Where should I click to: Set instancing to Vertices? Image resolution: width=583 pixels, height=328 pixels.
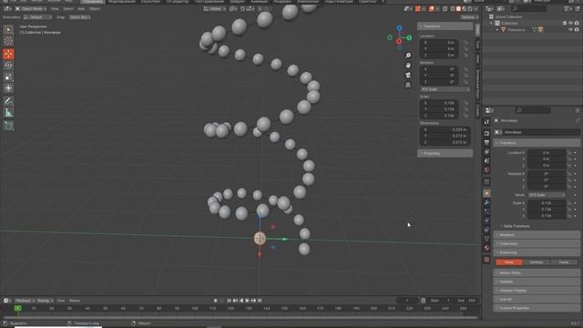[537, 262]
